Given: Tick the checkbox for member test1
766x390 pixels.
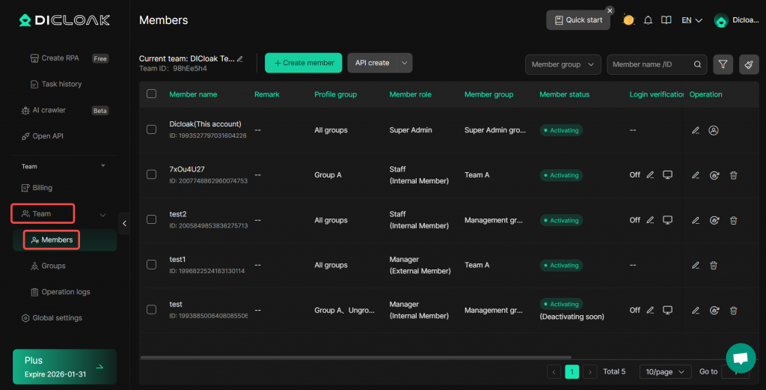Looking at the screenshot, I should [x=152, y=264].
